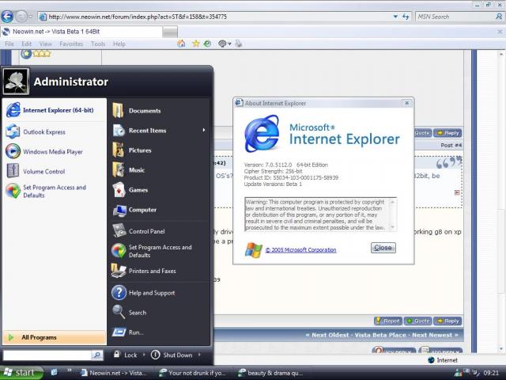Click the Lock button in Start menu

click(x=126, y=355)
